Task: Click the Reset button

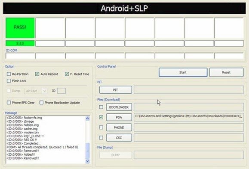Action: tap(226, 72)
